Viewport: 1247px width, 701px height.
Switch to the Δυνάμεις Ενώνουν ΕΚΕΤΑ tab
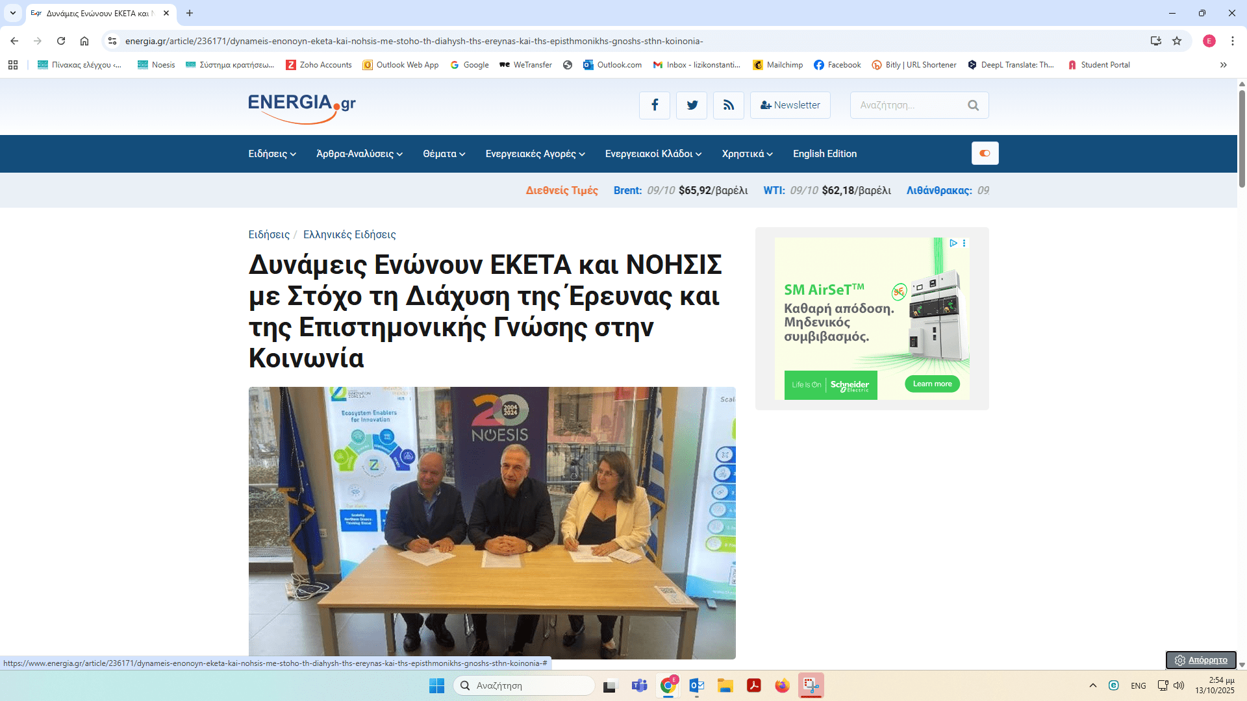point(97,13)
